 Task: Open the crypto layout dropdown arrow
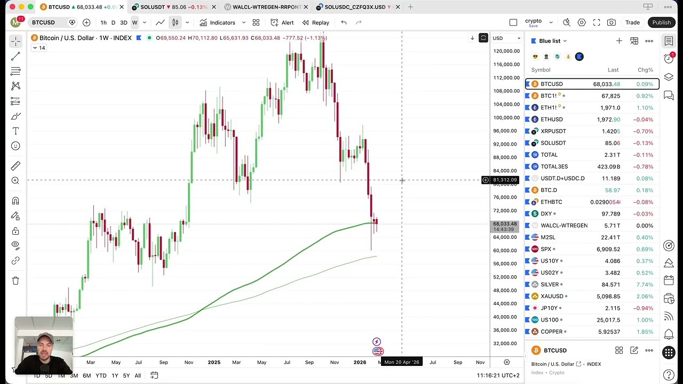click(x=551, y=22)
